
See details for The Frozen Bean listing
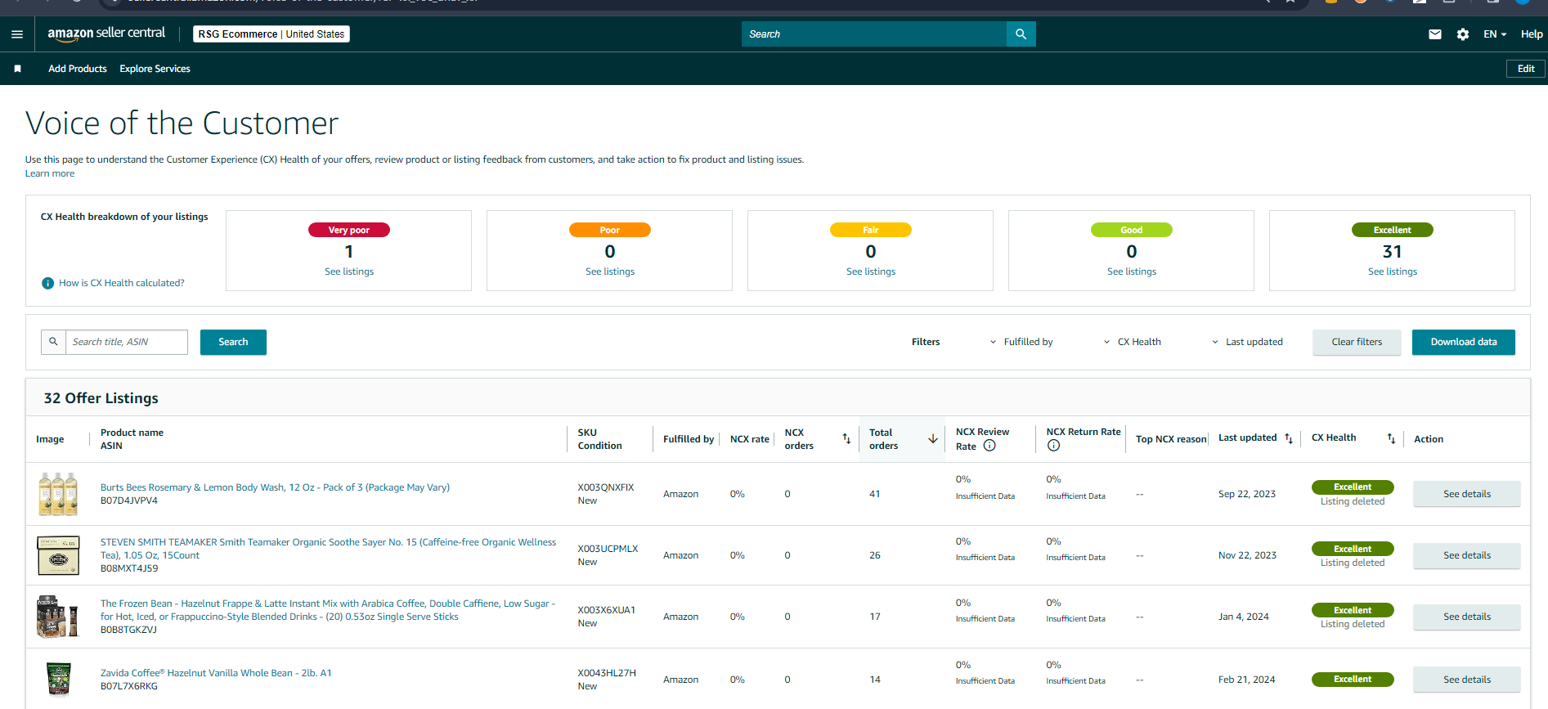coord(1467,617)
